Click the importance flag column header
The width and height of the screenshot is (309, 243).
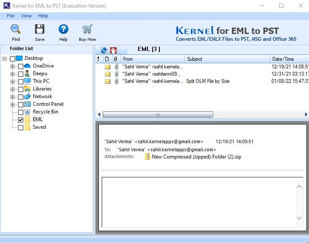[98, 59]
